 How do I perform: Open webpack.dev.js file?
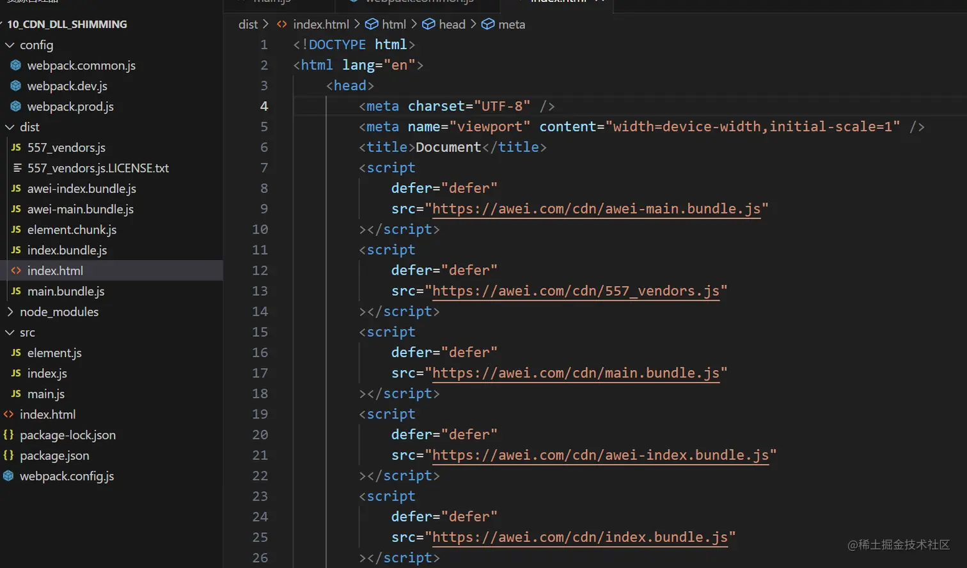coord(67,86)
